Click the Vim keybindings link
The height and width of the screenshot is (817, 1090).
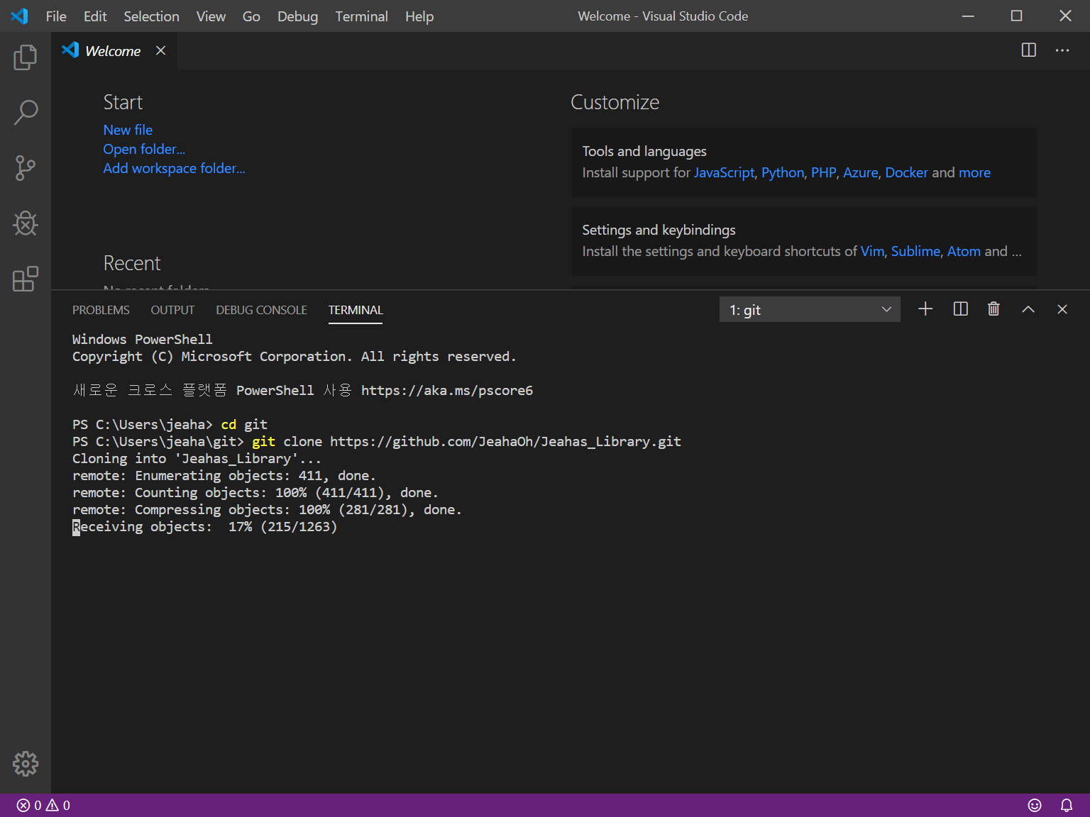tap(872, 251)
